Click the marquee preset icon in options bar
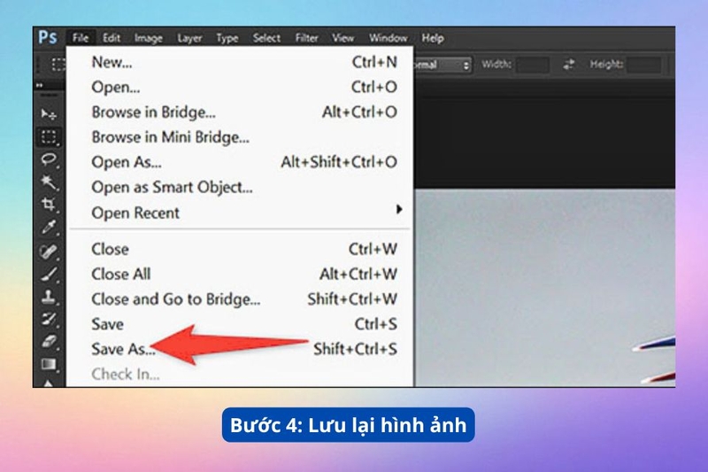Screen dimensions: 708x472 click(x=58, y=65)
